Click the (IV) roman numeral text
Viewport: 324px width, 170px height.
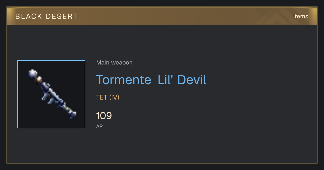coord(114,97)
